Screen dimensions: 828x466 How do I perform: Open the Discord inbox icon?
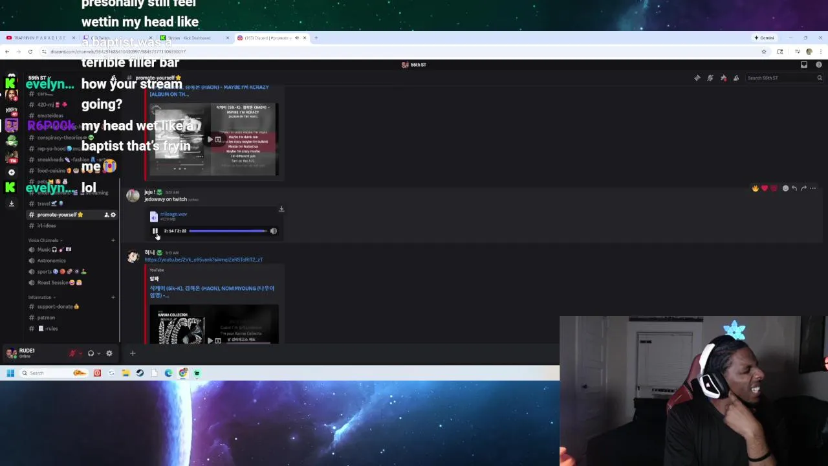click(x=804, y=65)
